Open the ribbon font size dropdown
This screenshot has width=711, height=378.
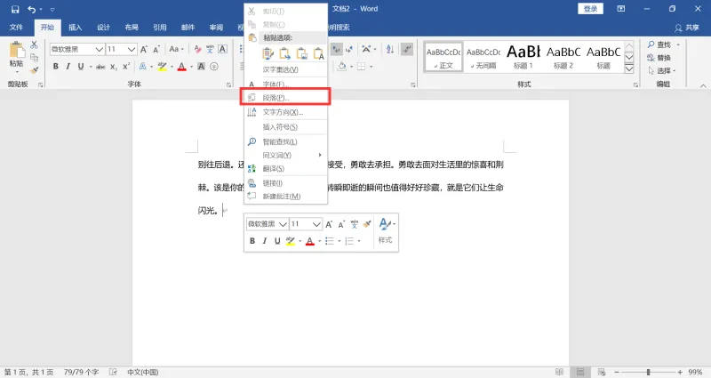132,49
